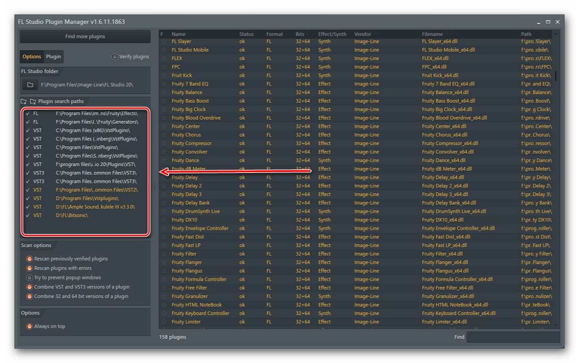This screenshot has width=579, height=363.
Task: Star the FL Studio Mobile plugin
Action: [x=164, y=50]
